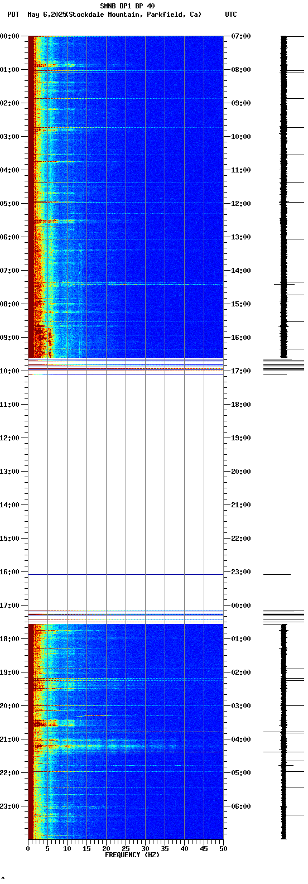Select the "UTC" timezone label
The image size is (308, 884).
pos(231,15)
